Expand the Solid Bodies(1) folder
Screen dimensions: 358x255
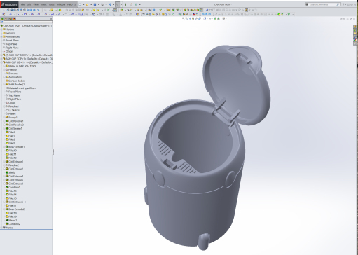click(x=4, y=84)
